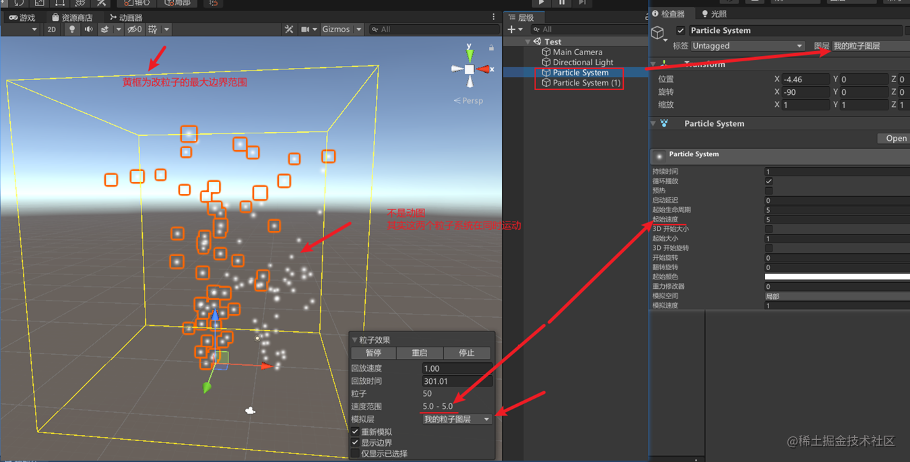Click the Play button in top toolbar
The height and width of the screenshot is (462, 910).
click(x=541, y=3)
